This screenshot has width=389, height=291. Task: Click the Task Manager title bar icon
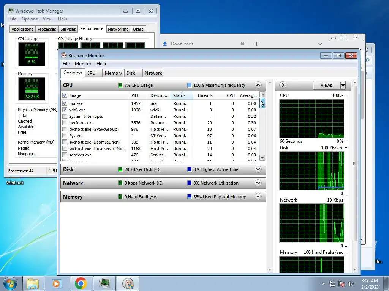[x=11, y=11]
